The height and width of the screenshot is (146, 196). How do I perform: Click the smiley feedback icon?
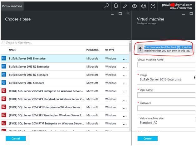[144, 6]
